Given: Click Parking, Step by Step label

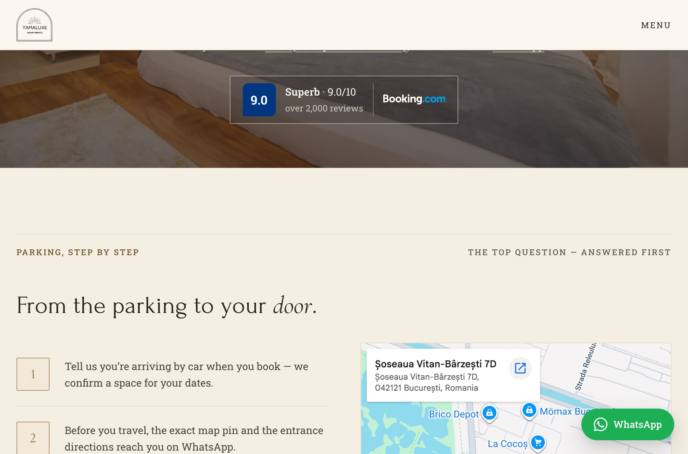Looking at the screenshot, I should click(x=78, y=252).
